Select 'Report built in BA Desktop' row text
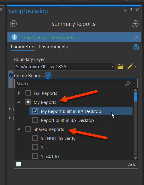Viewport: 144px width, 185px height. tap(67, 120)
